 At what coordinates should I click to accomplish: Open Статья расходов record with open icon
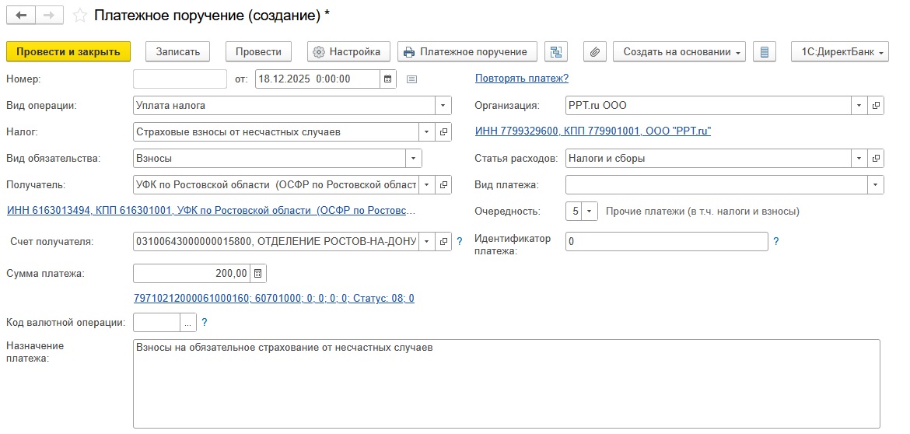click(876, 158)
